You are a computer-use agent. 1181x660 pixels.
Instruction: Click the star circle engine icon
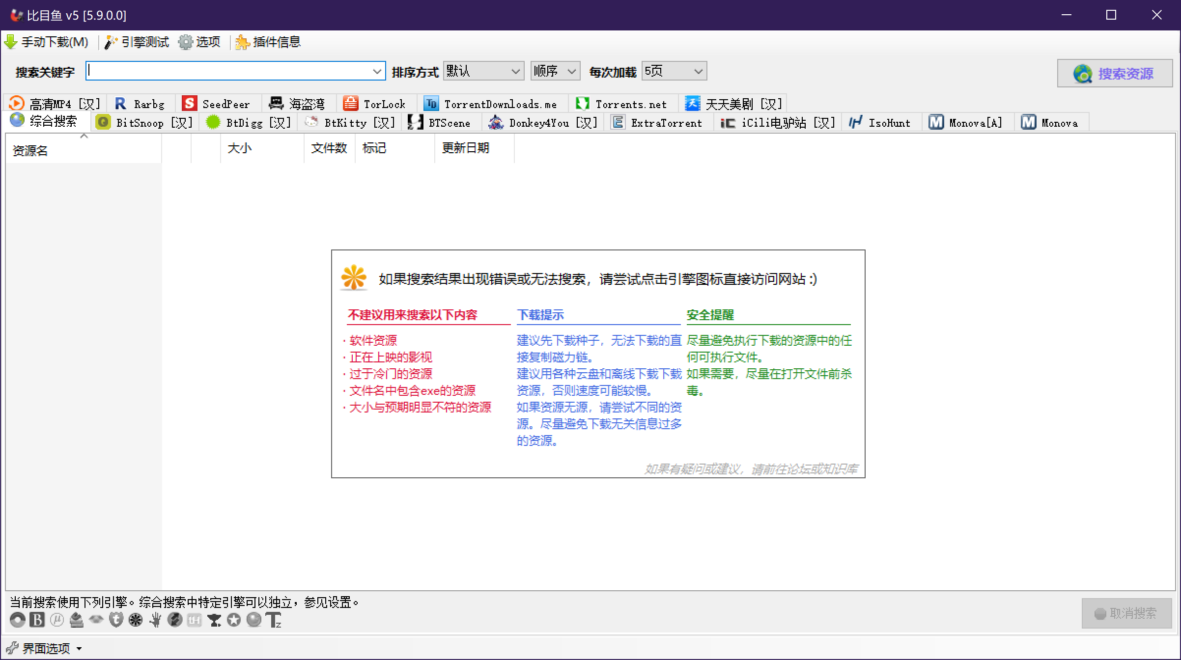[234, 620]
